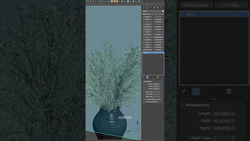
Task: Select Box in the modifier stack
Action: click(x=153, y=53)
